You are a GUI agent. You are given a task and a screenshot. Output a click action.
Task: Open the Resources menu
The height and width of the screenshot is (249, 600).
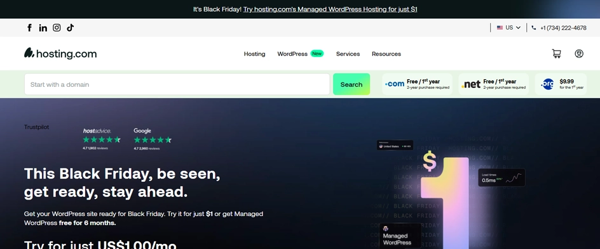pyautogui.click(x=386, y=54)
